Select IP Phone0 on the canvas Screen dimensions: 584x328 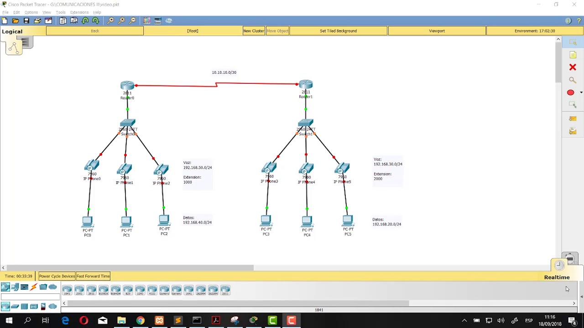(x=92, y=166)
